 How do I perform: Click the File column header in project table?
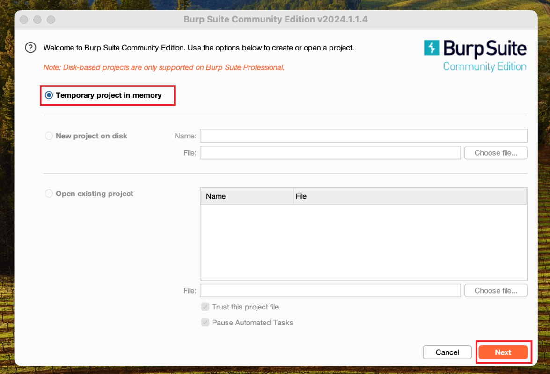[x=410, y=196]
